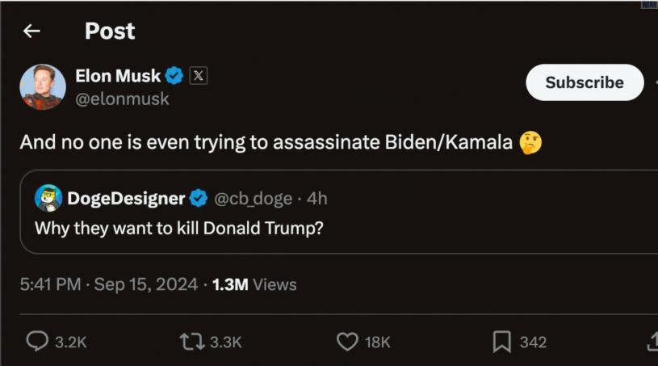This screenshot has height=366, width=658.
Task: Click DogeDesigner's blue verified checkmark
Action: click(199, 199)
